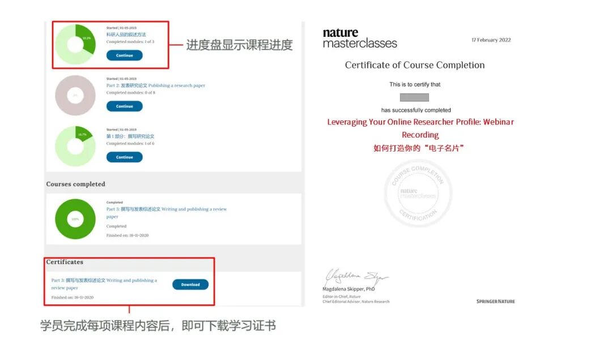
Task: Select "has successfully completed" text
Action: pyautogui.click(x=416, y=110)
